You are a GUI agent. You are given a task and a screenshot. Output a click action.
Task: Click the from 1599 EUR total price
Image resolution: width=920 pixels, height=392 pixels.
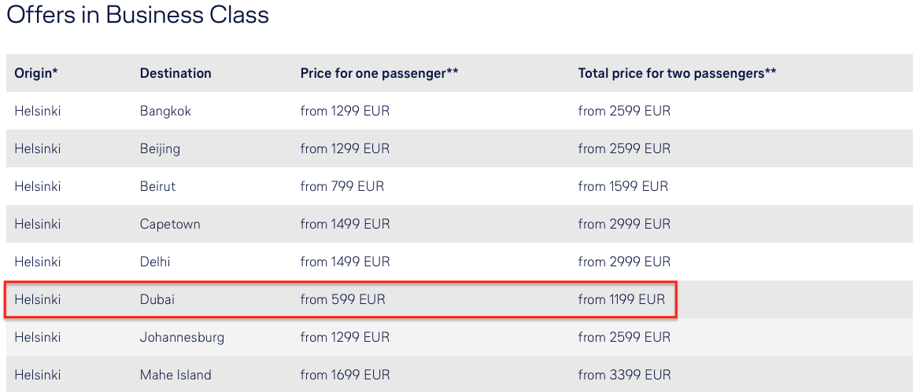pos(623,186)
